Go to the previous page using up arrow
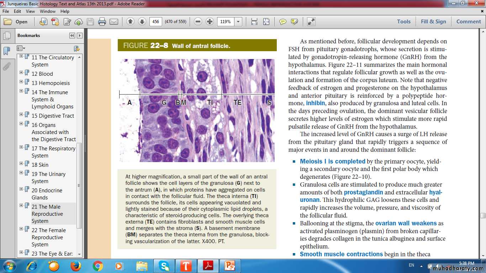The height and width of the screenshot is (273, 486). point(130,22)
